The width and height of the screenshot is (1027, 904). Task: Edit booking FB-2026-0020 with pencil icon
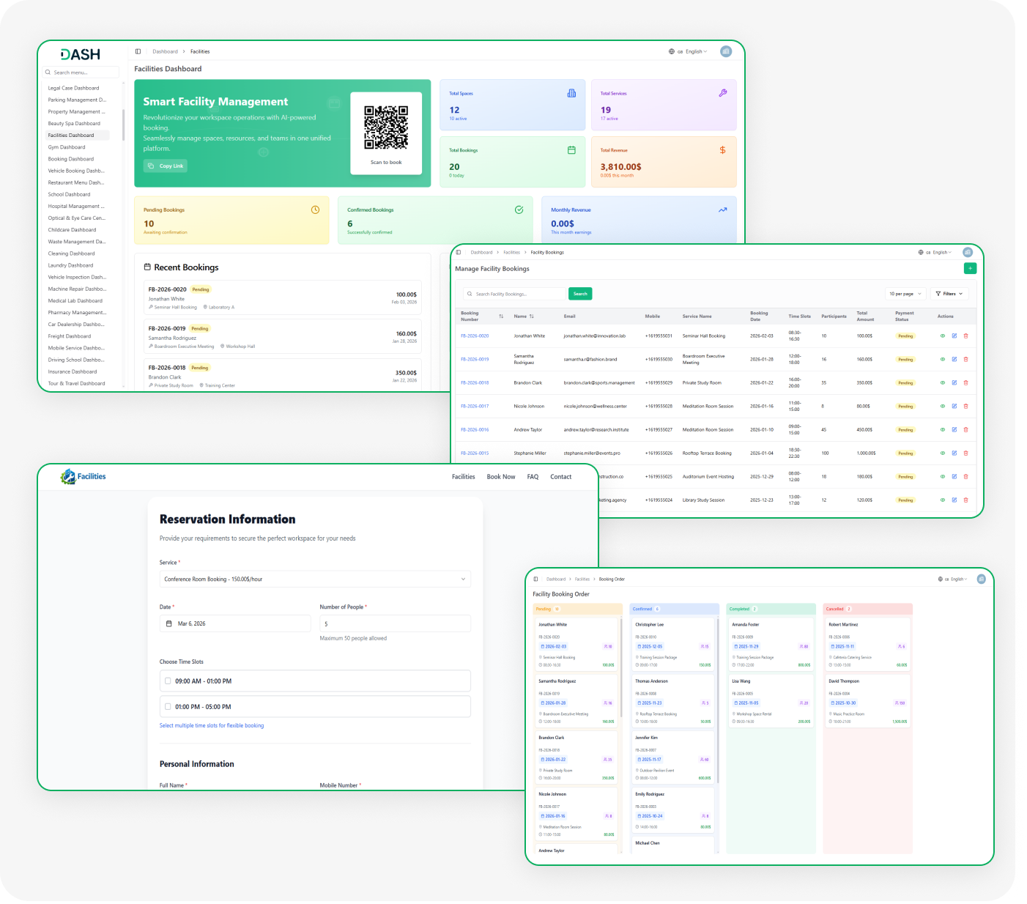pos(954,336)
